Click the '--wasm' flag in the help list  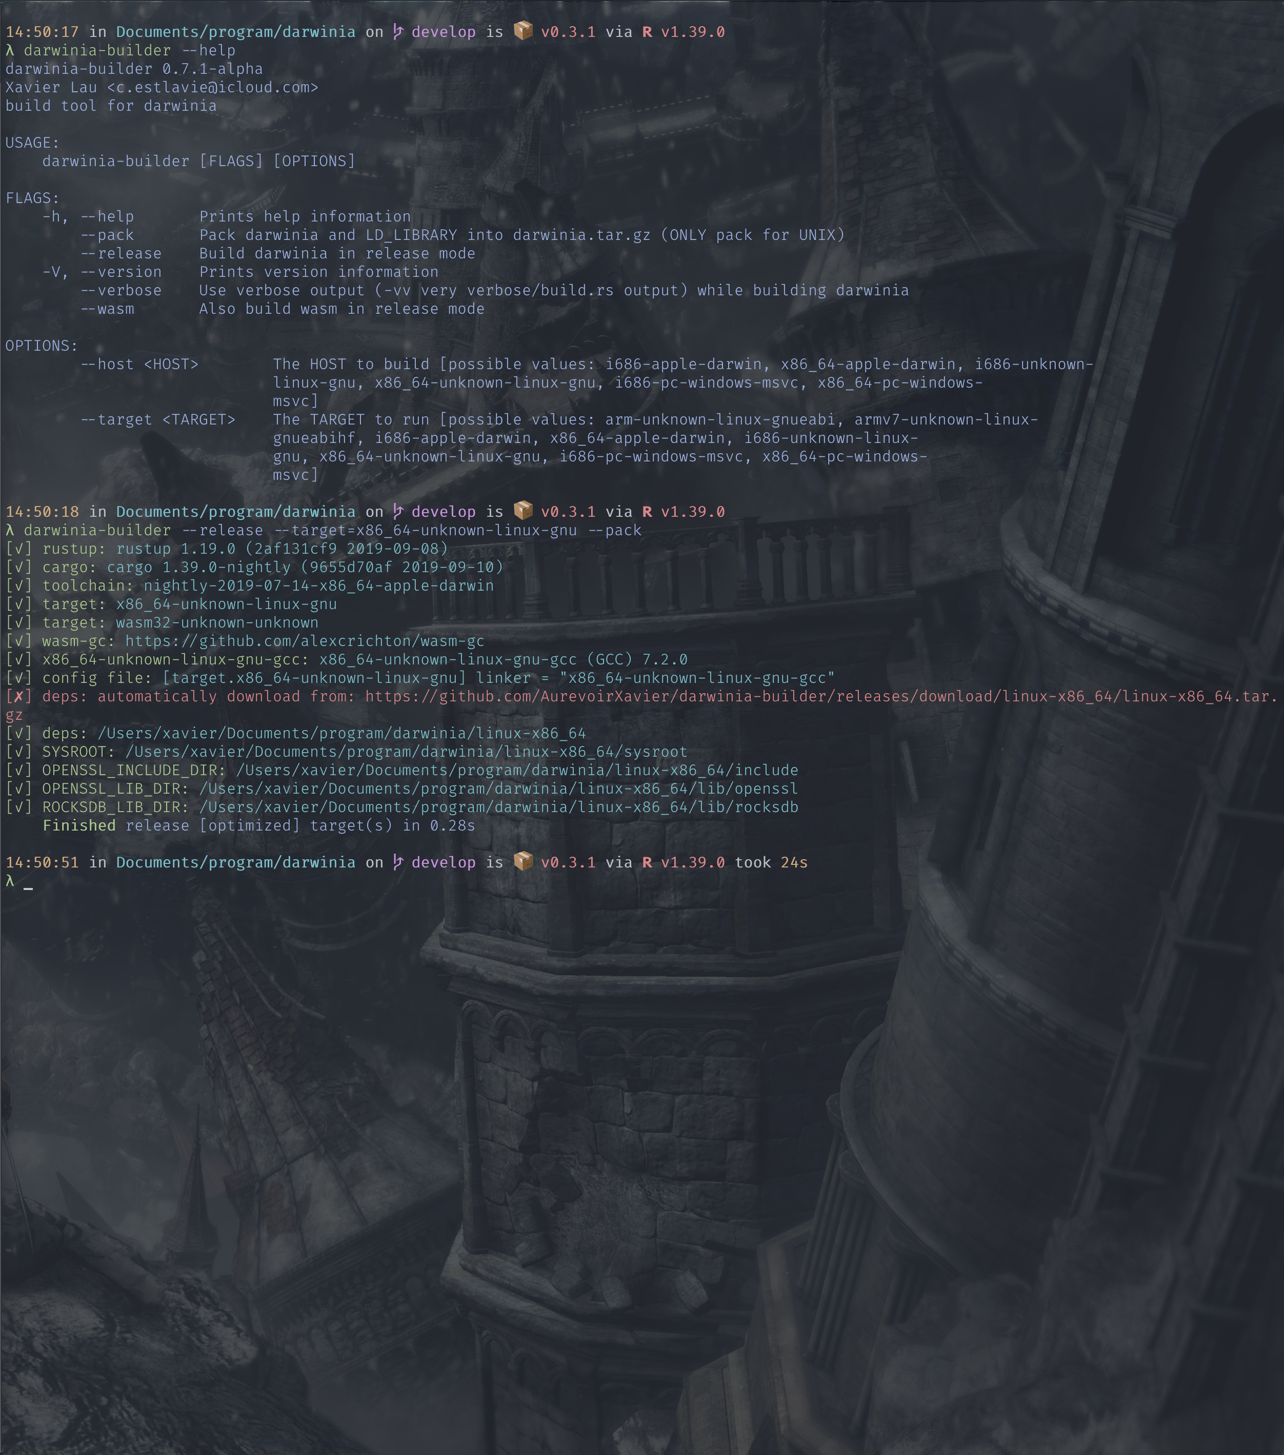pyautogui.click(x=107, y=309)
